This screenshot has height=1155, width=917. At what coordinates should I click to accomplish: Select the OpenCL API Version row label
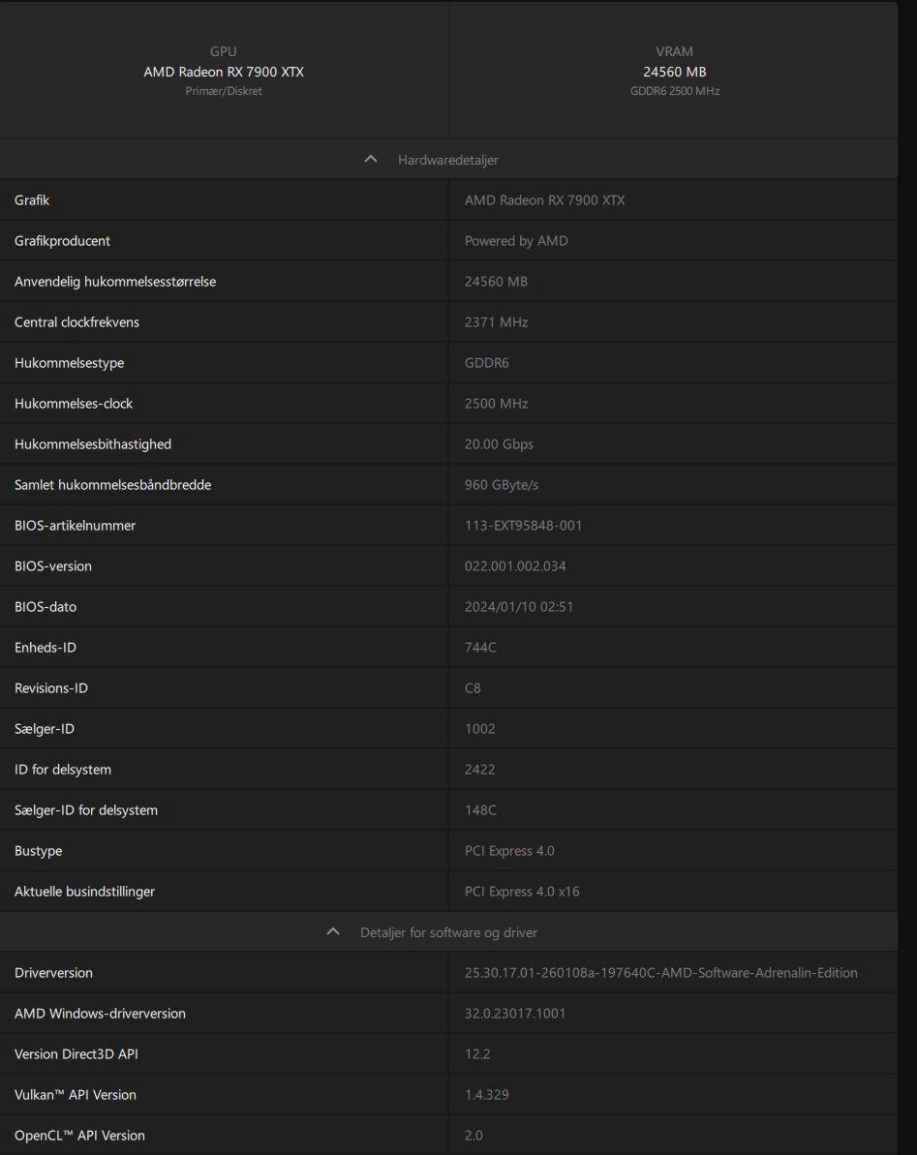click(x=79, y=1136)
